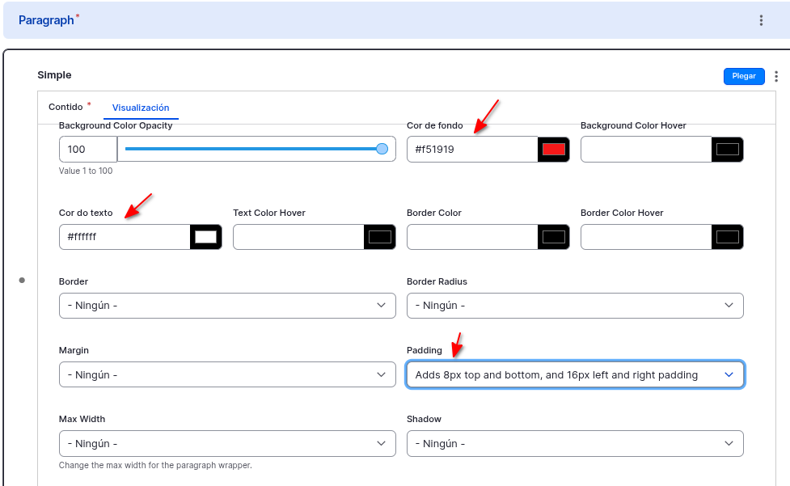
Task: Open the white Cor do texto swatch
Action: [206, 237]
